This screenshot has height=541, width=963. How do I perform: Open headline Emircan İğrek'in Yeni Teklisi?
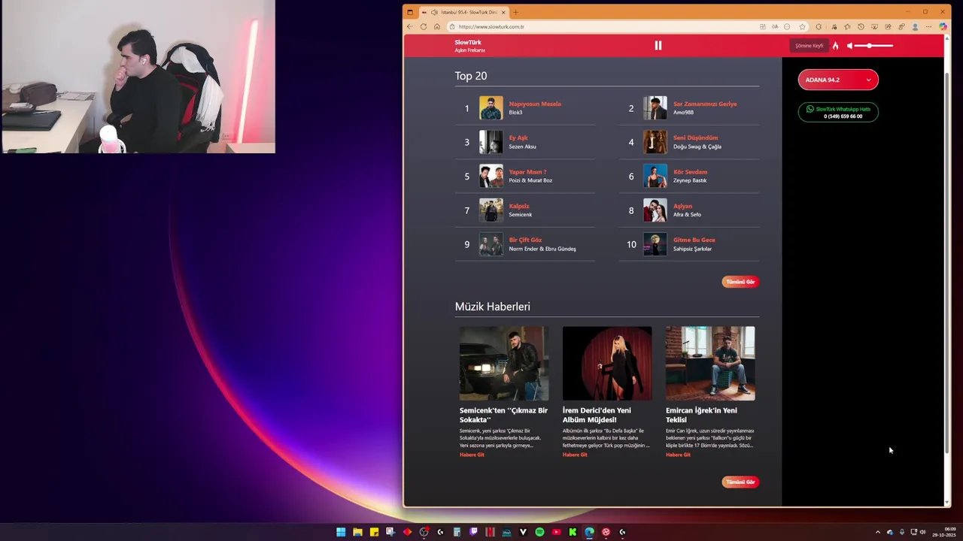point(701,415)
